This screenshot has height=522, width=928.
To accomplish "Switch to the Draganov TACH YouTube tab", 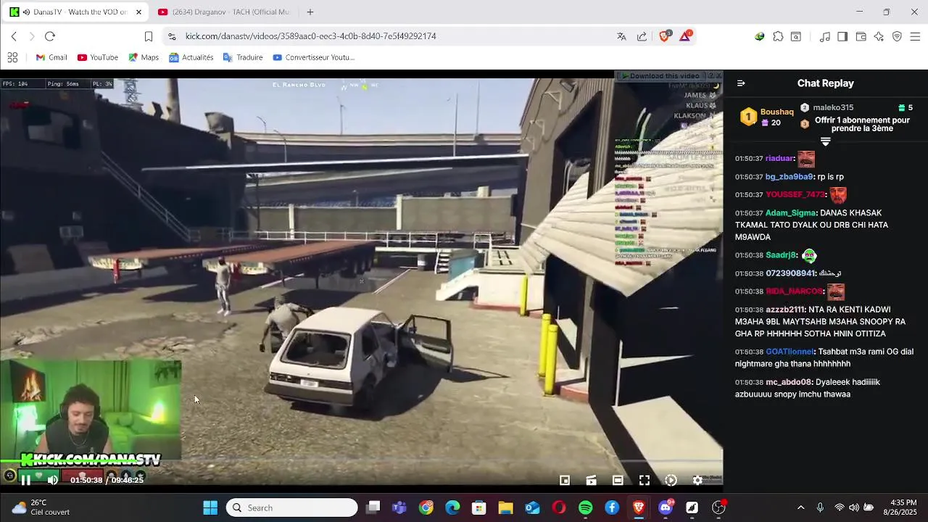I will 223,12.
